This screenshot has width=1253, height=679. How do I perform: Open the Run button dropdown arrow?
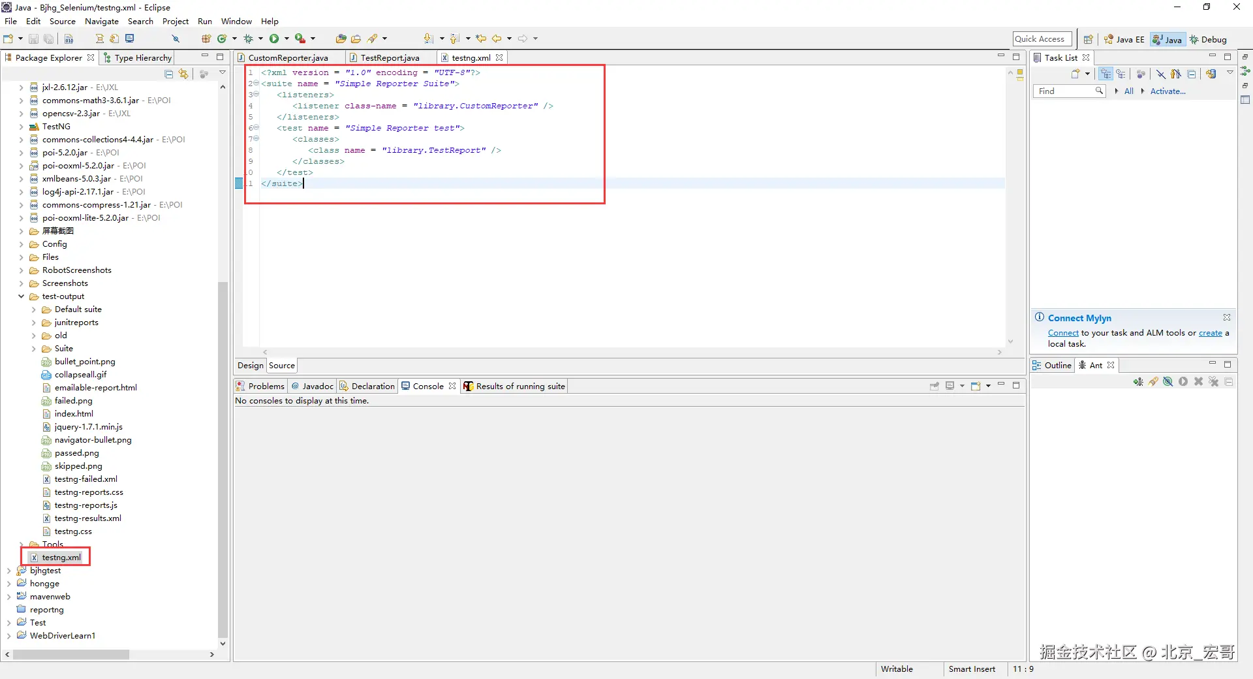tap(286, 39)
